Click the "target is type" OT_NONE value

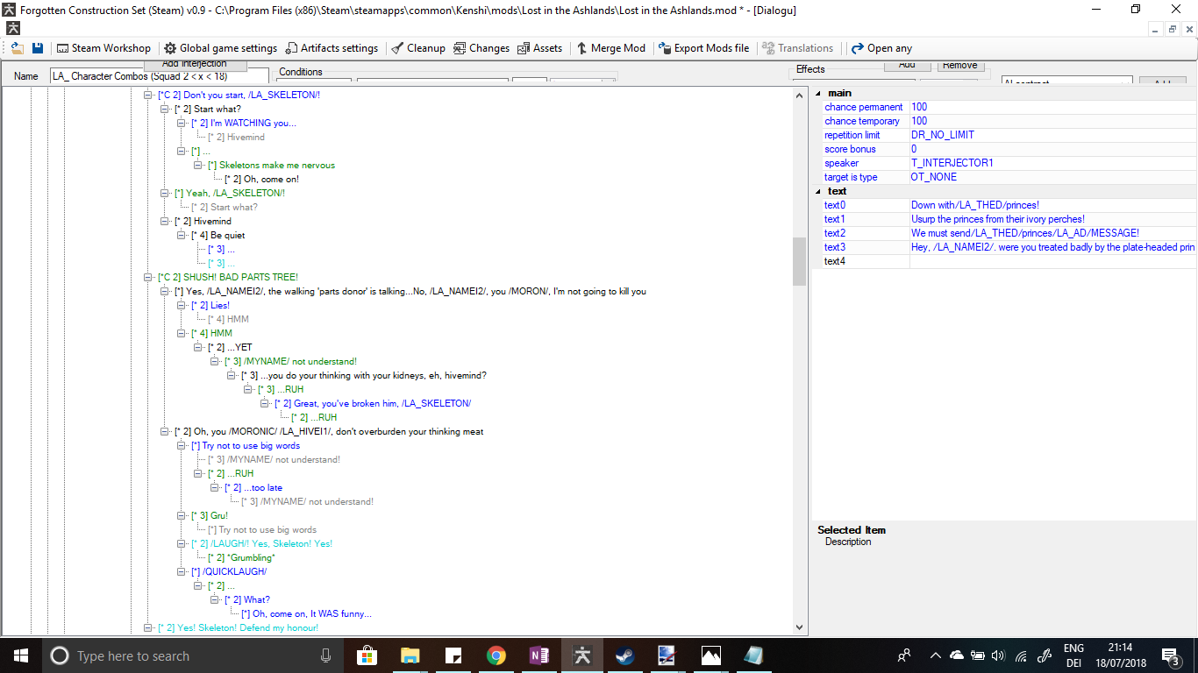point(1053,177)
